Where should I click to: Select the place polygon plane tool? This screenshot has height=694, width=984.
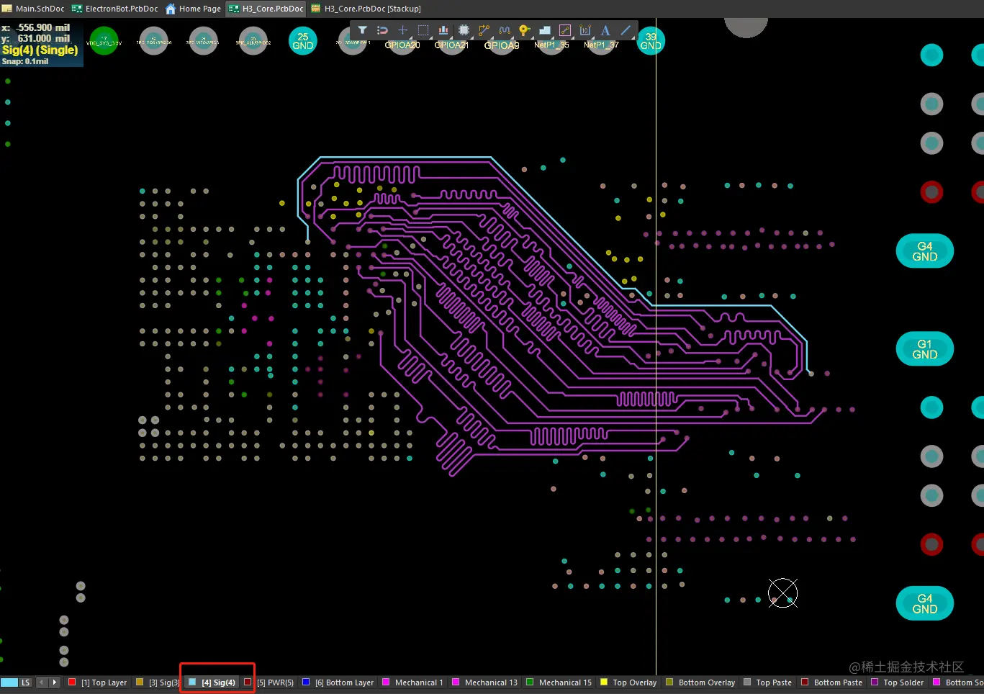[x=545, y=30]
